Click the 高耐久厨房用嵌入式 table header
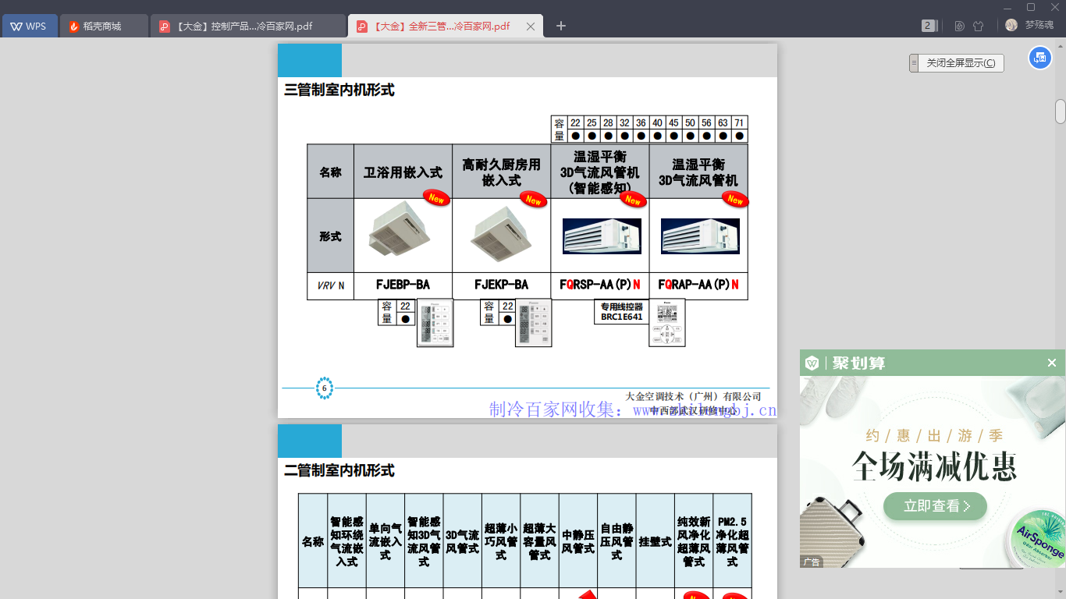Screen dimensions: 1066x599 [501, 172]
